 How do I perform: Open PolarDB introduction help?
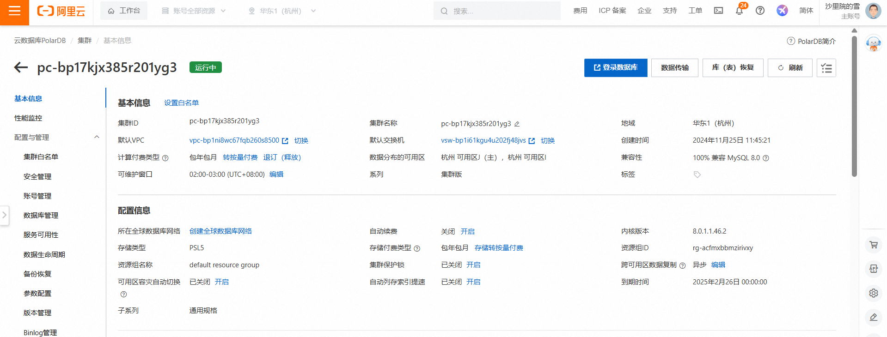pos(811,41)
